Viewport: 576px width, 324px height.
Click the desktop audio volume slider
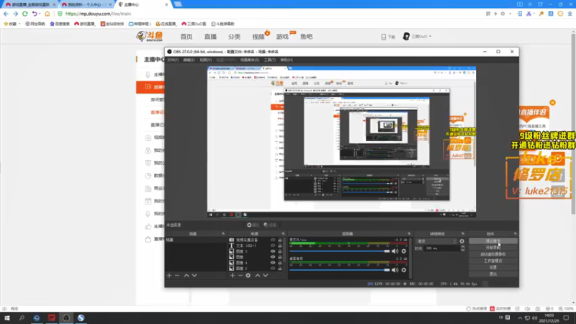339,270
